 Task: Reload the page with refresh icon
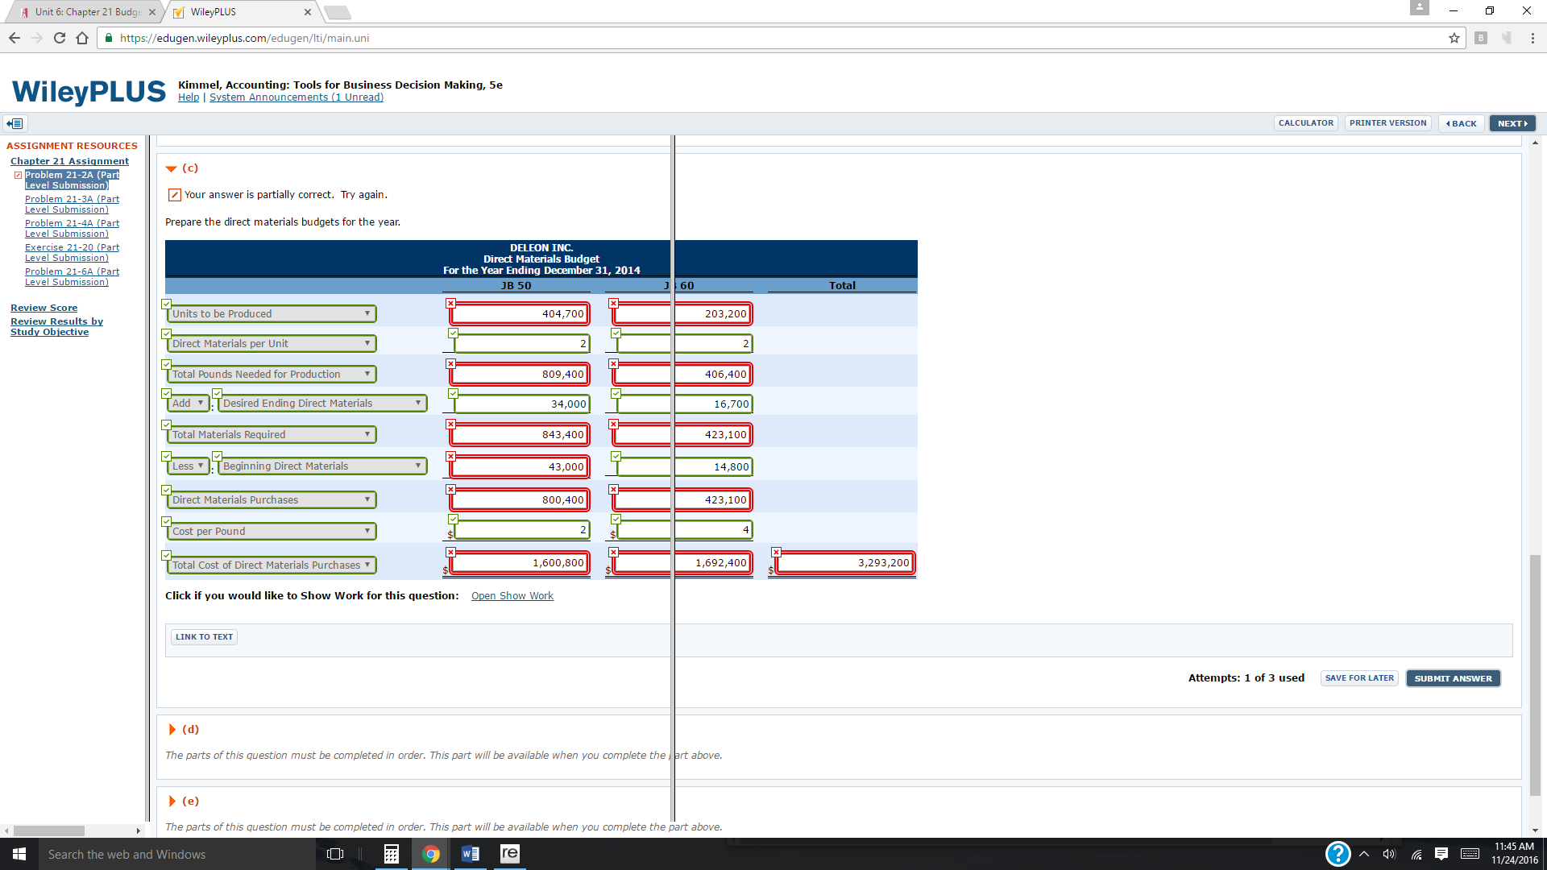[59, 38]
